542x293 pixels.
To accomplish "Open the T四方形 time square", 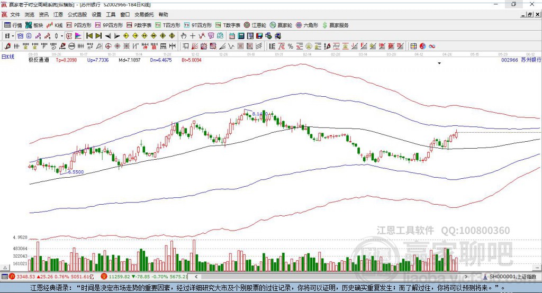I will click(x=168, y=25).
